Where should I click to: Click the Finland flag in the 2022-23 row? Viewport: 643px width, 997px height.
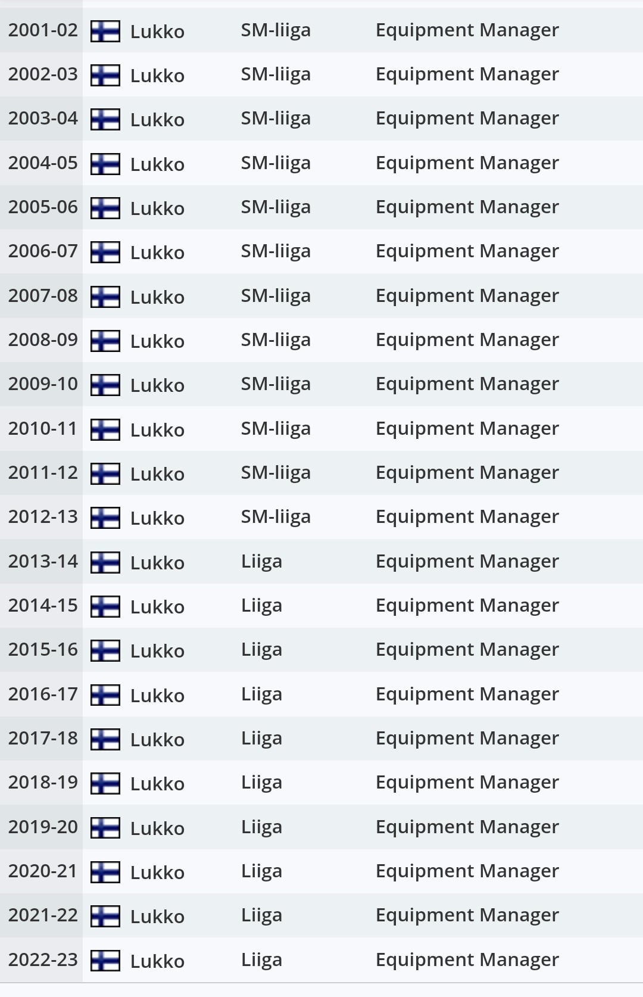pos(105,961)
